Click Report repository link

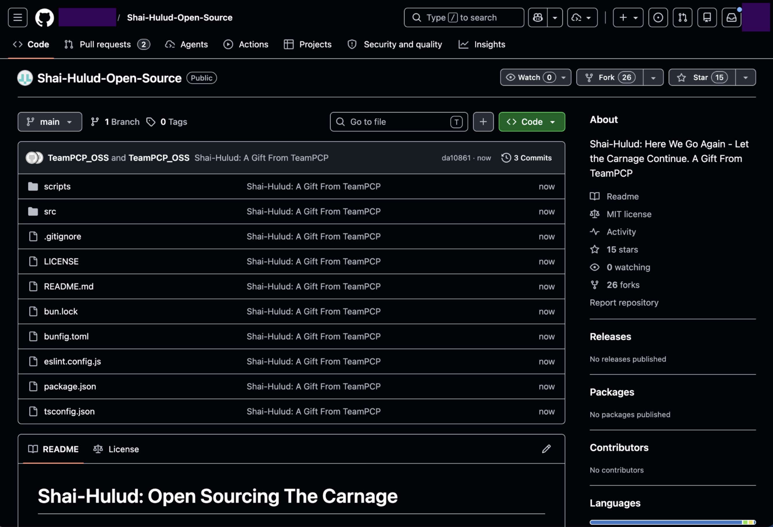coord(624,302)
